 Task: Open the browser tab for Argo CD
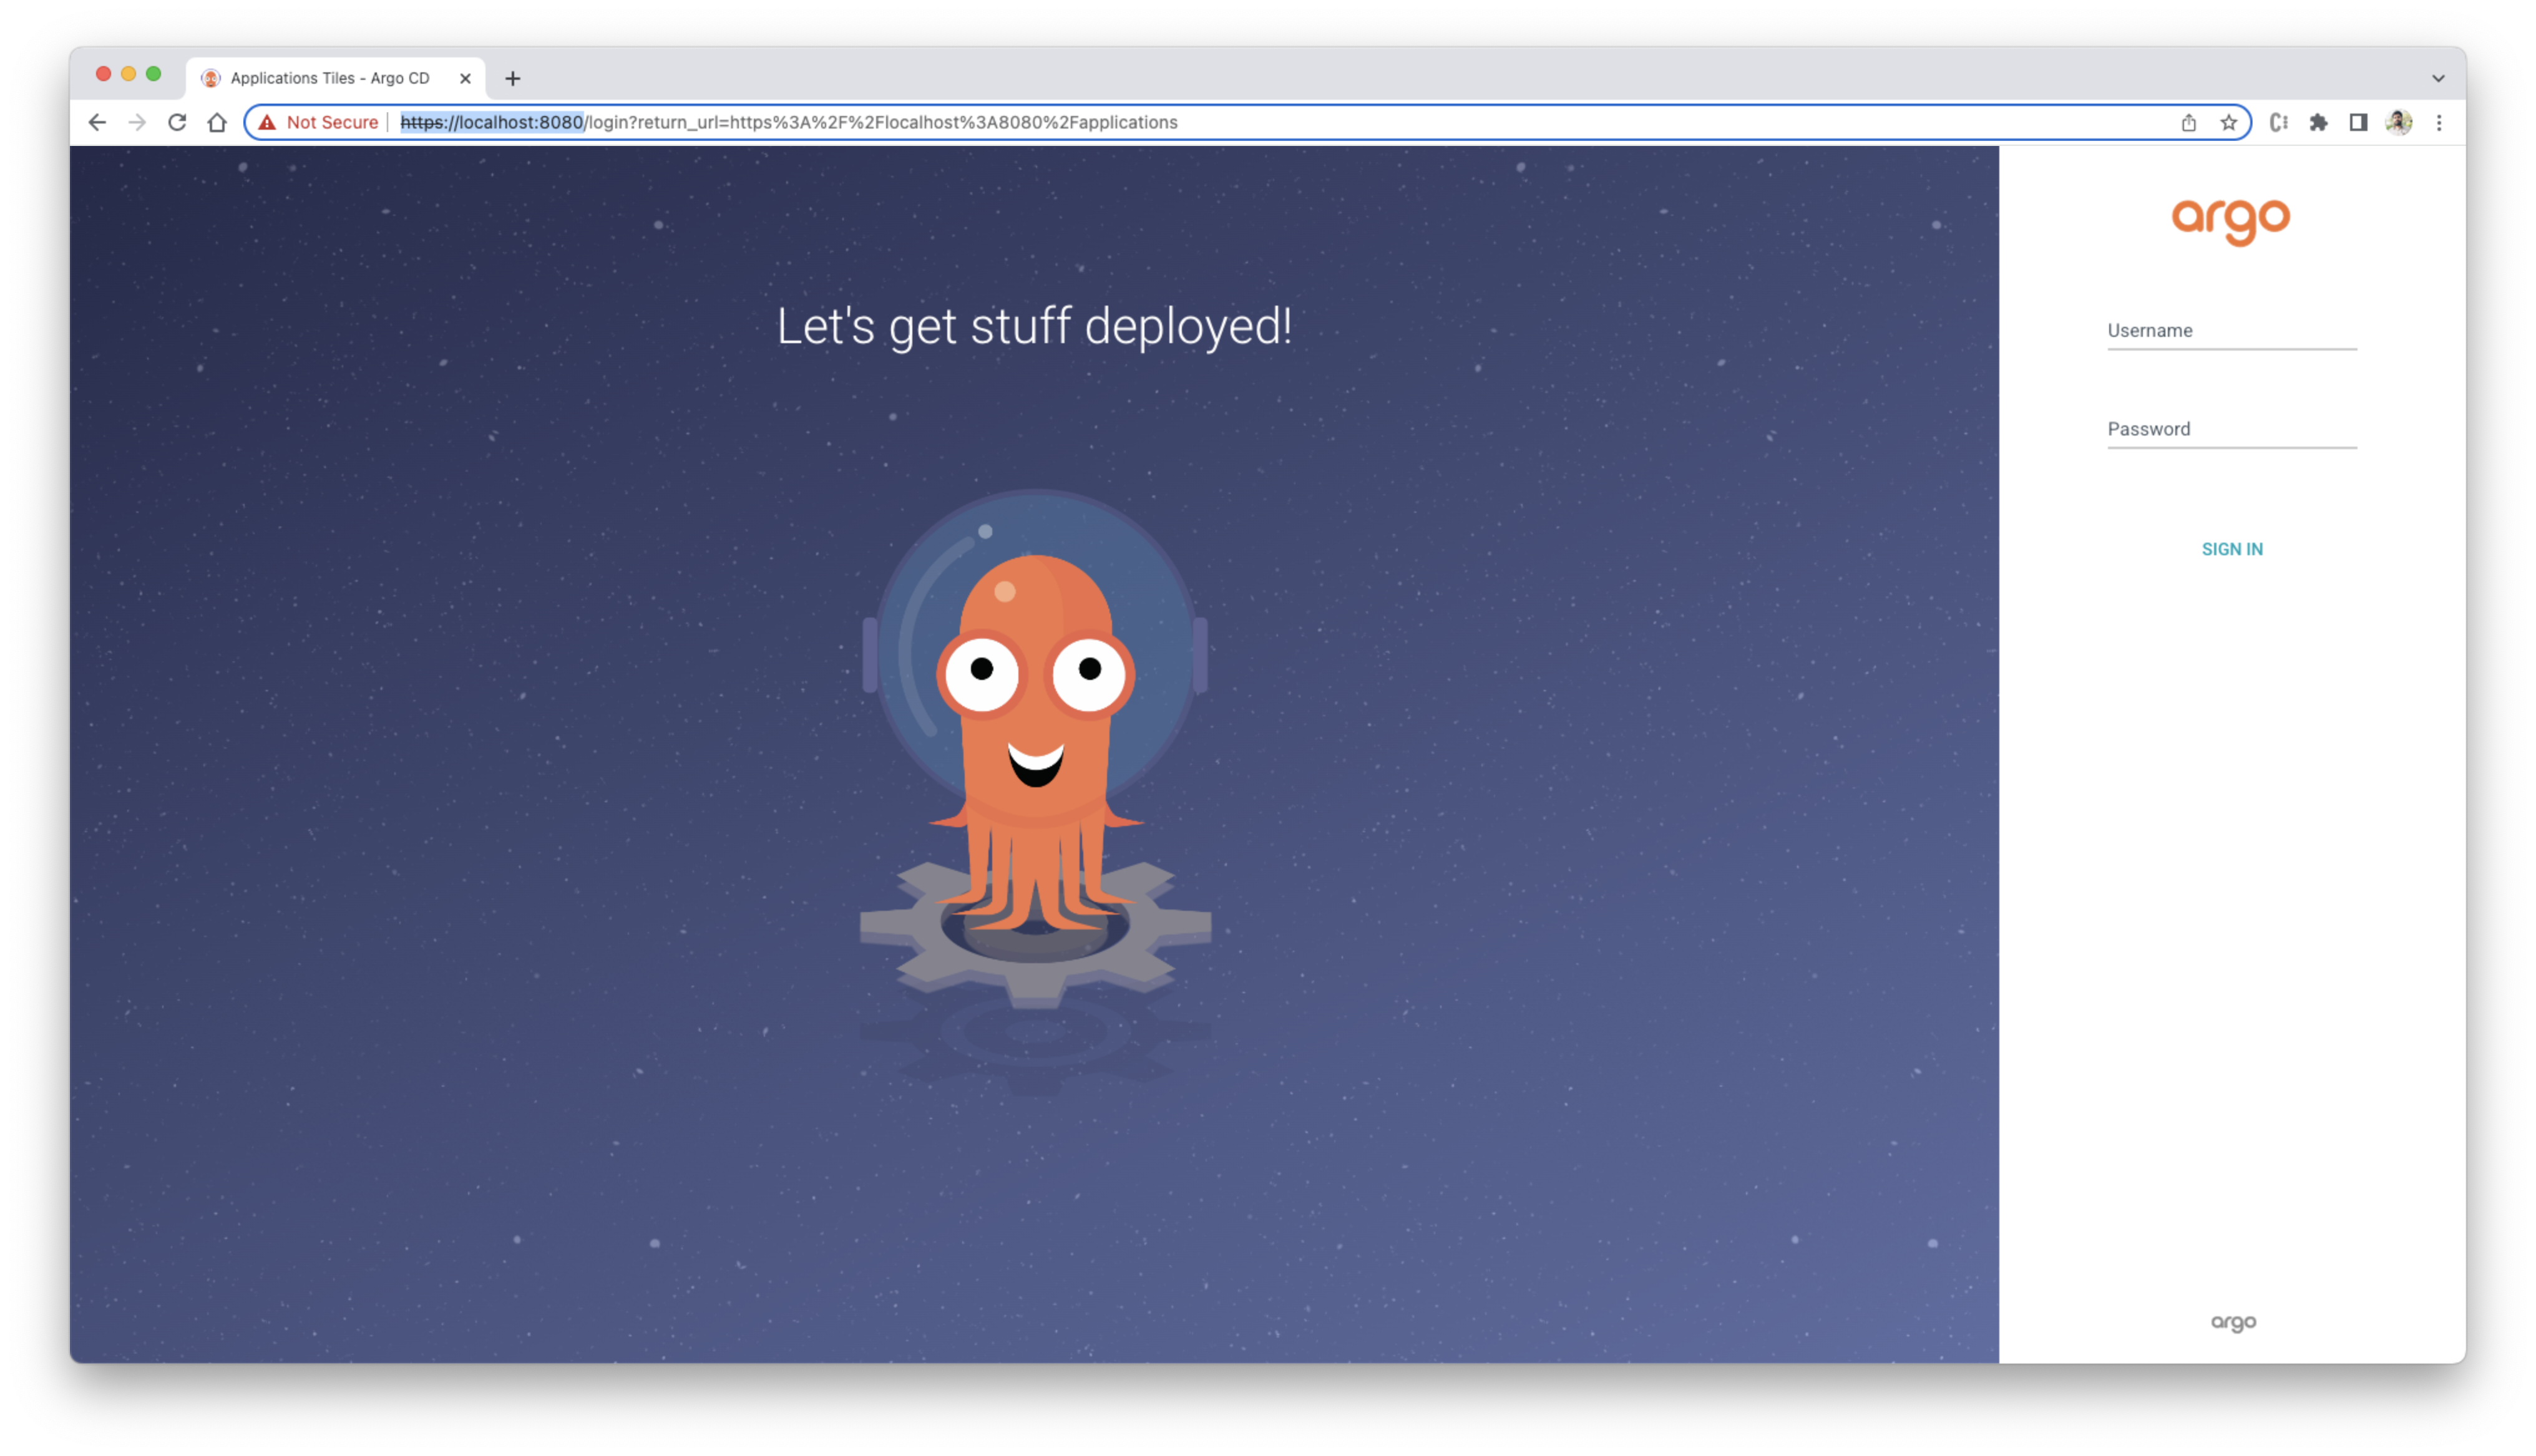pyautogui.click(x=331, y=77)
